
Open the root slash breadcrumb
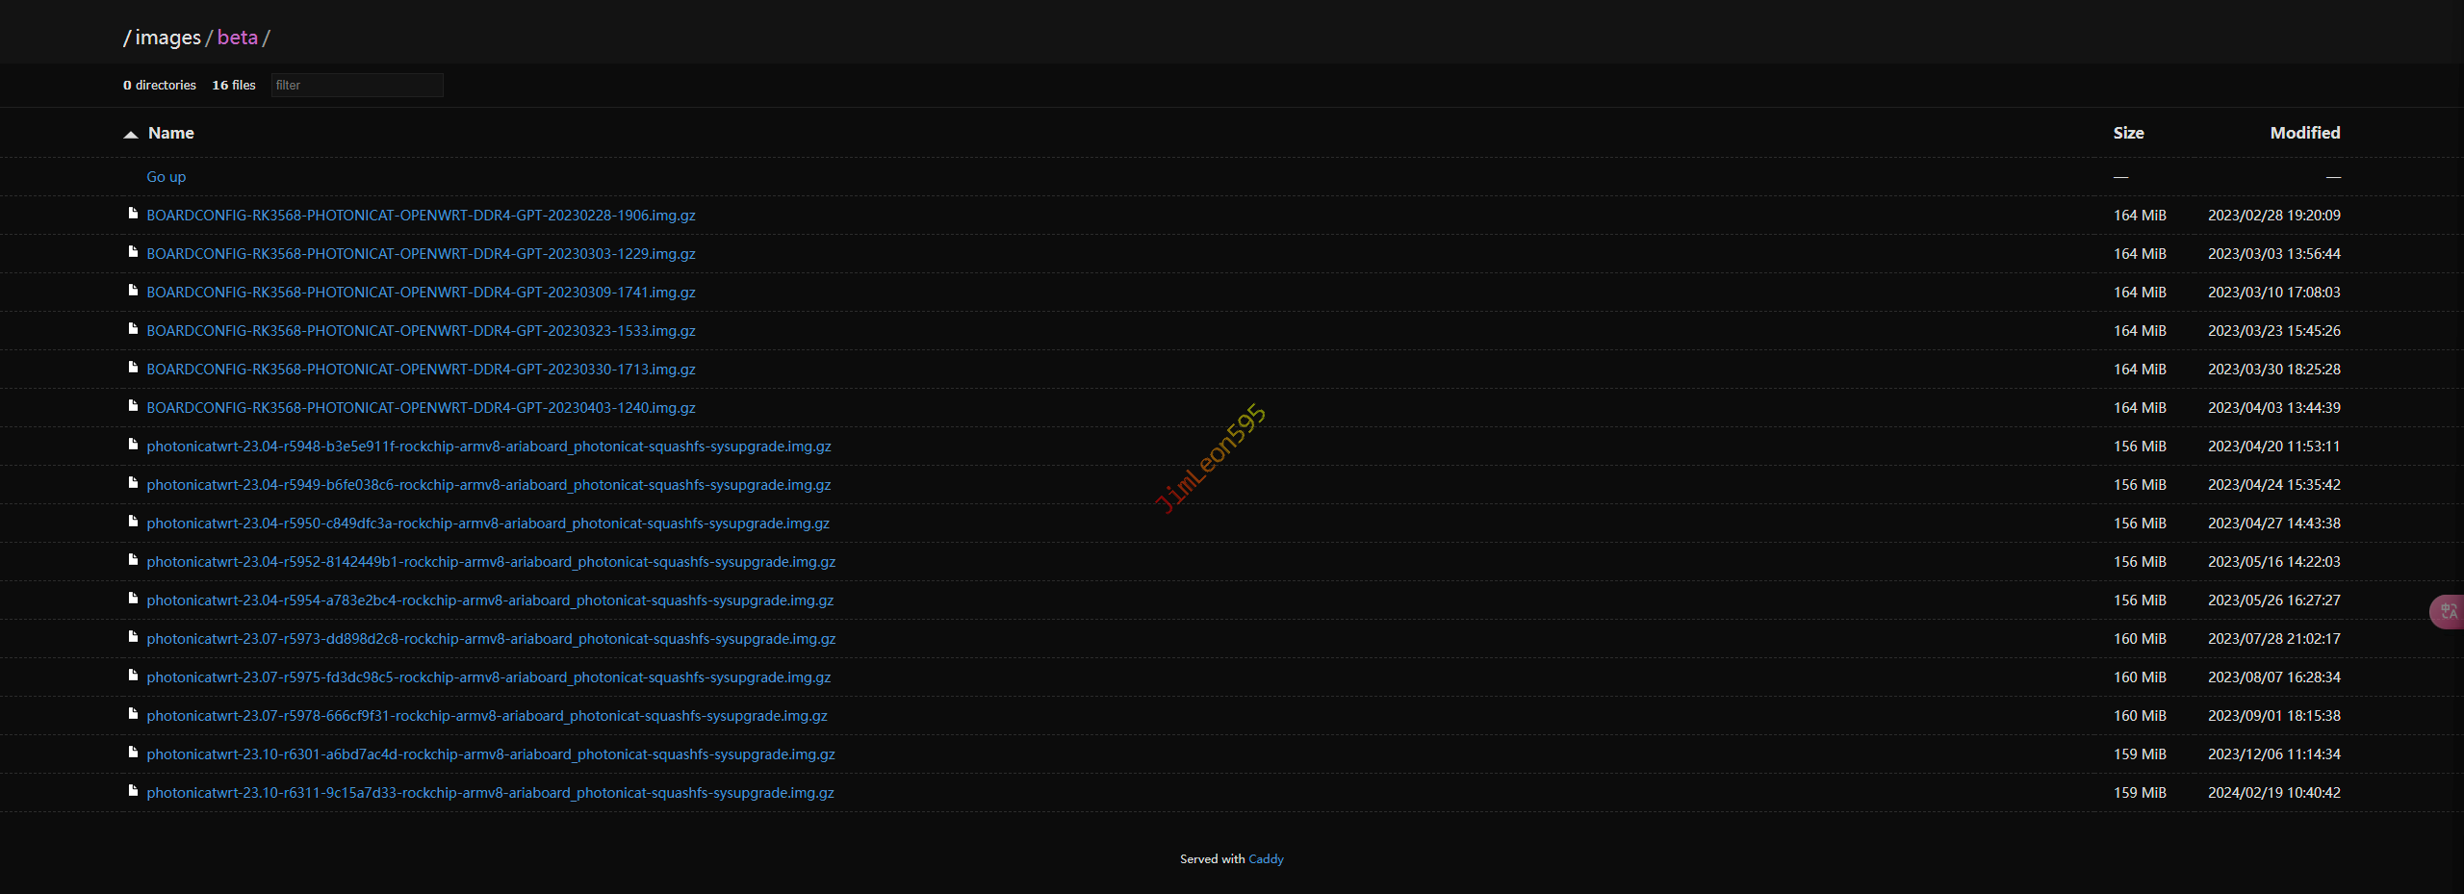pyautogui.click(x=127, y=38)
